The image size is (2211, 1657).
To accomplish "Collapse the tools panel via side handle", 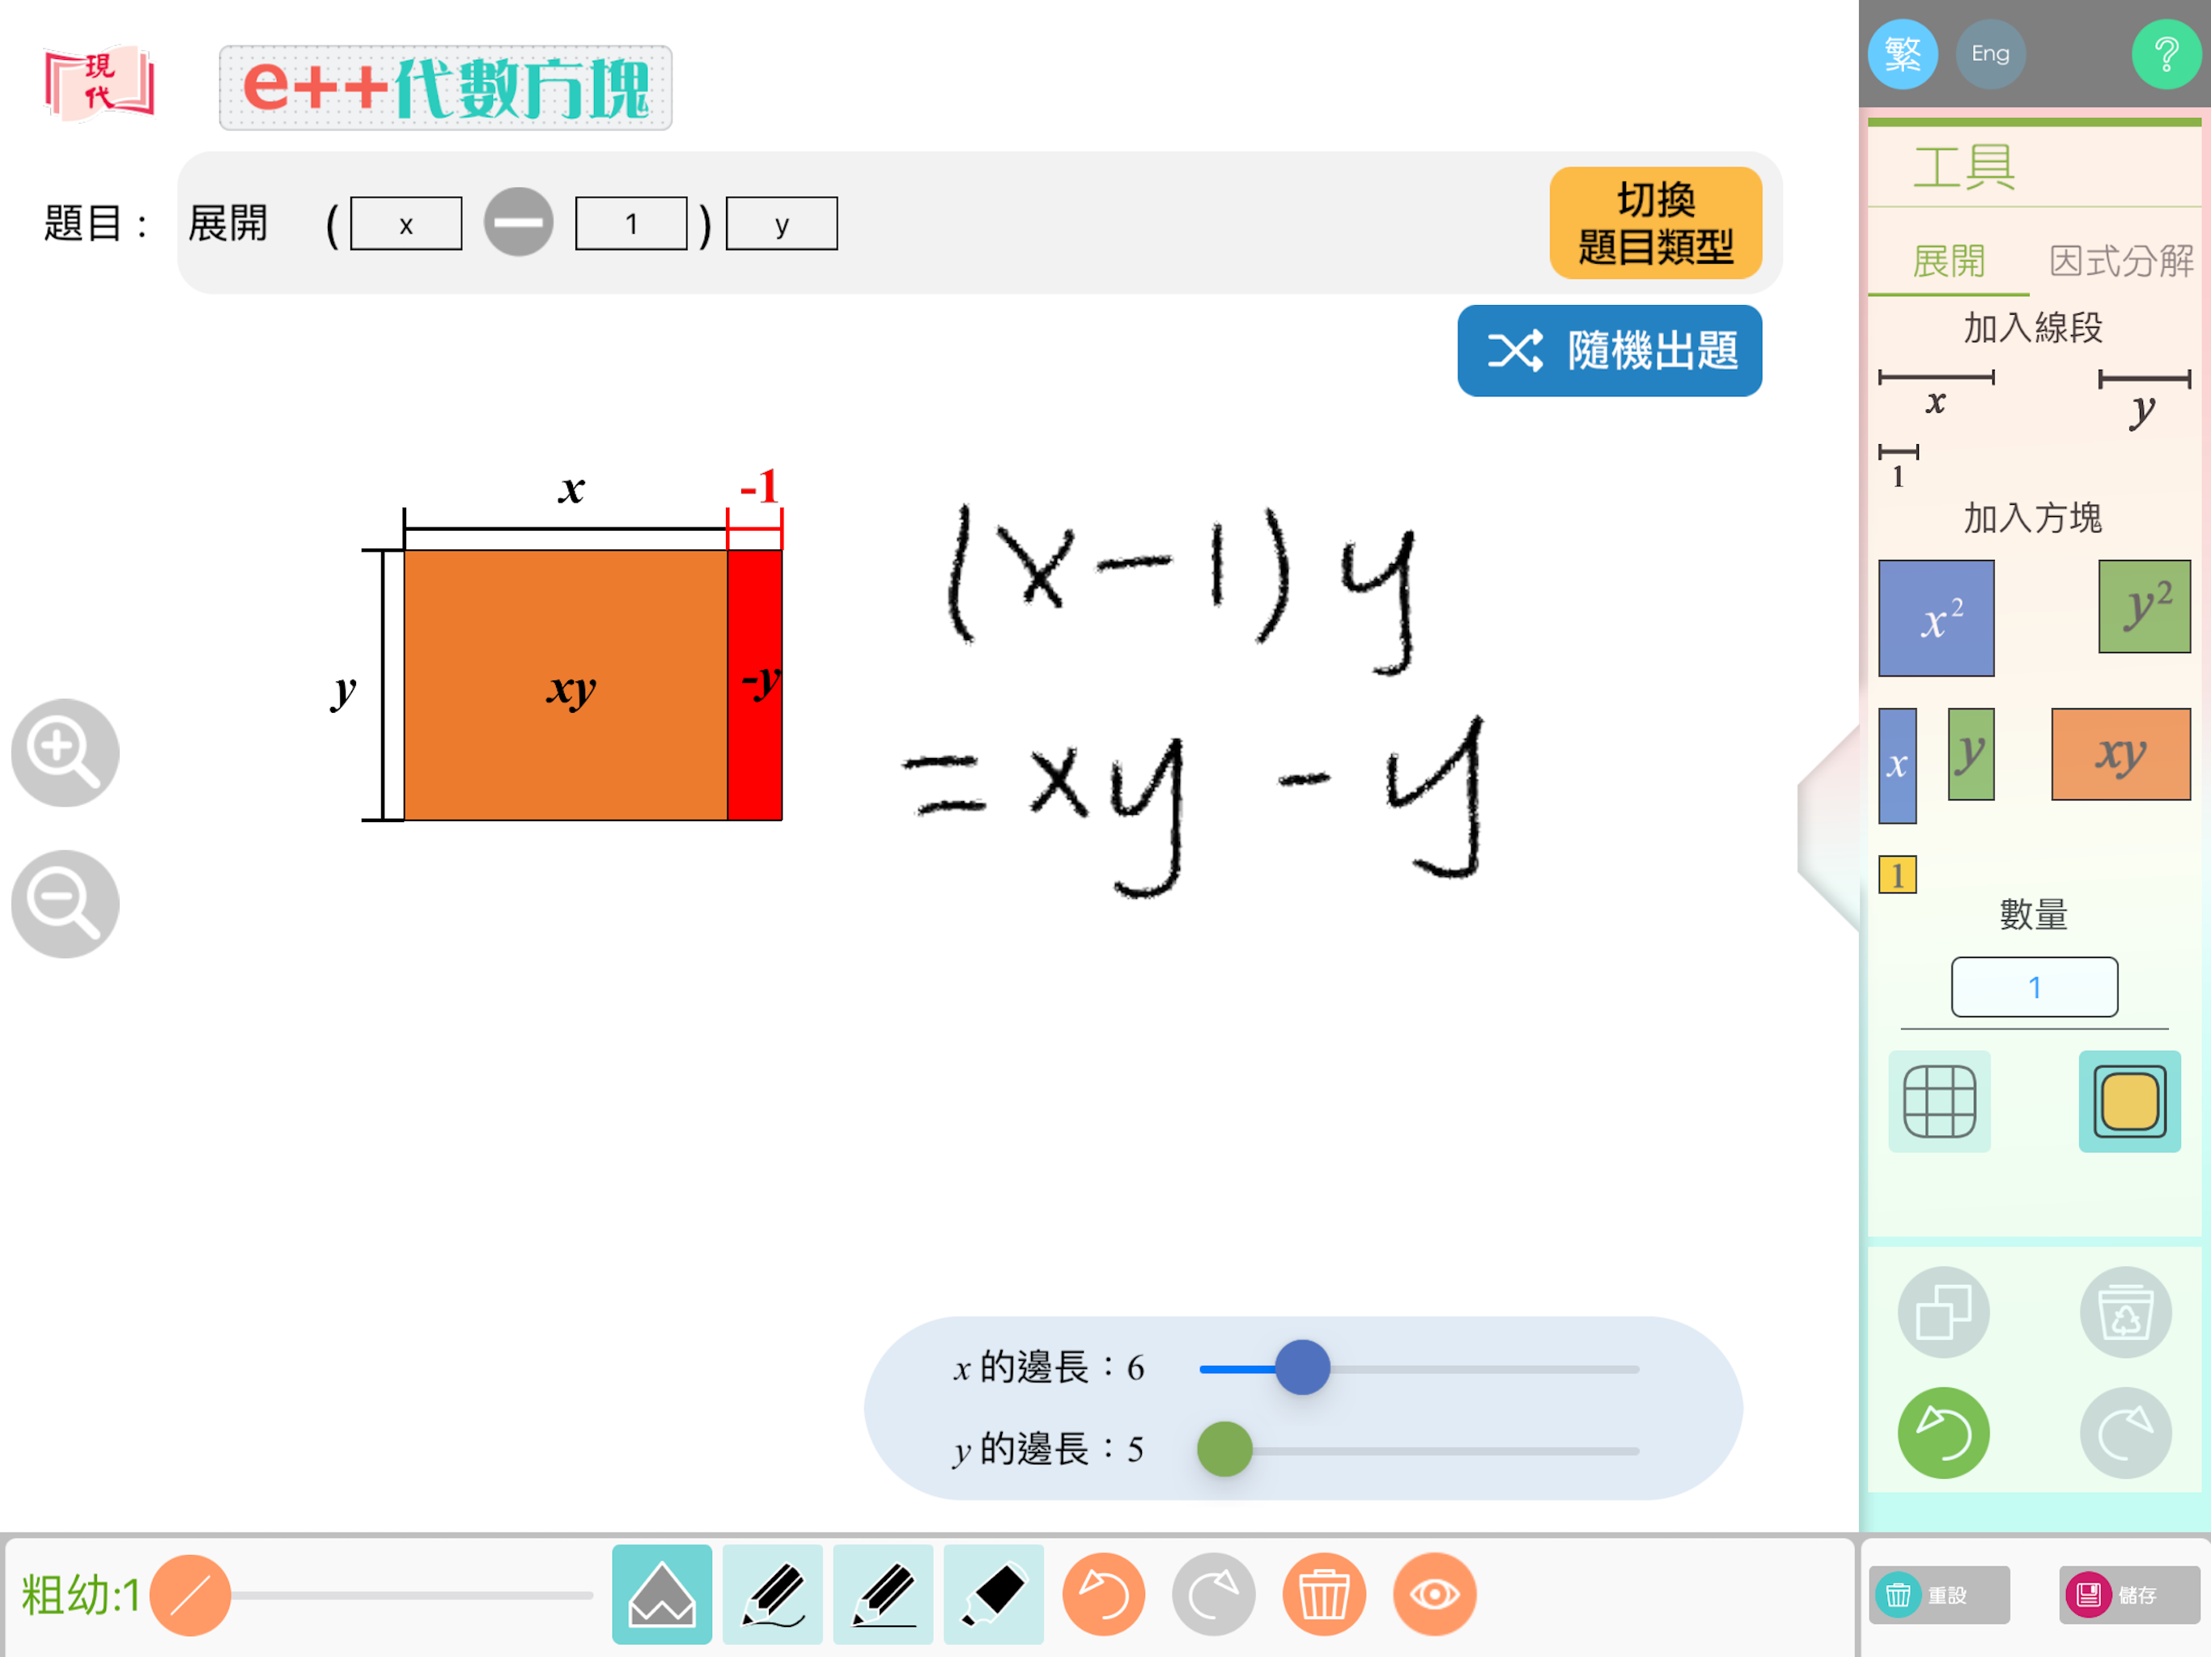I will 1828,829.
